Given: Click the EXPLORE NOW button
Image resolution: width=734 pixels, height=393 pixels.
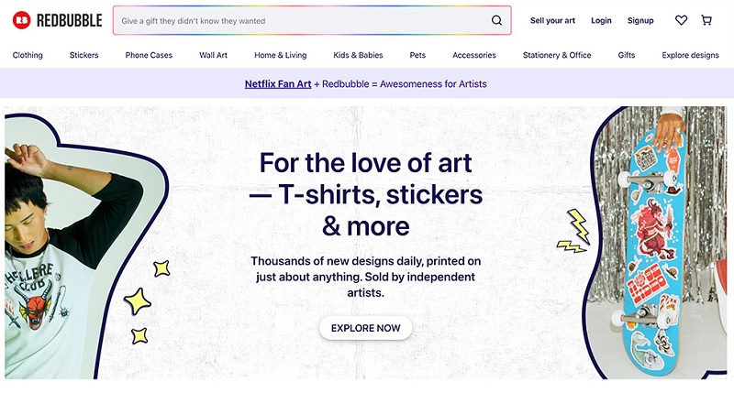Looking at the screenshot, I should tap(365, 328).
